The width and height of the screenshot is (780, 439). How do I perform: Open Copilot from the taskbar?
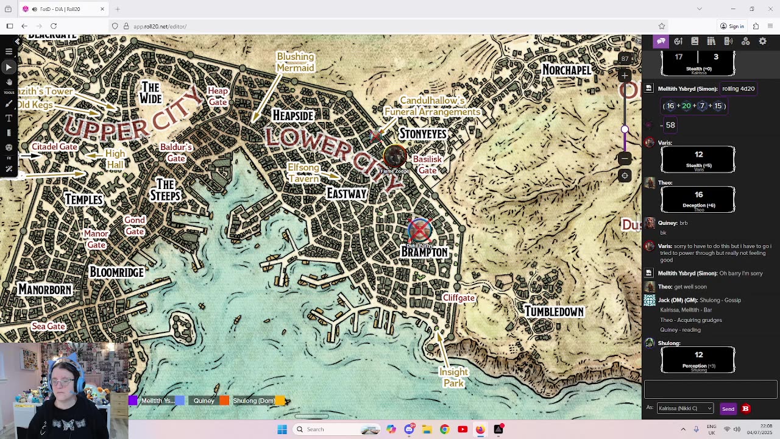(x=391, y=429)
